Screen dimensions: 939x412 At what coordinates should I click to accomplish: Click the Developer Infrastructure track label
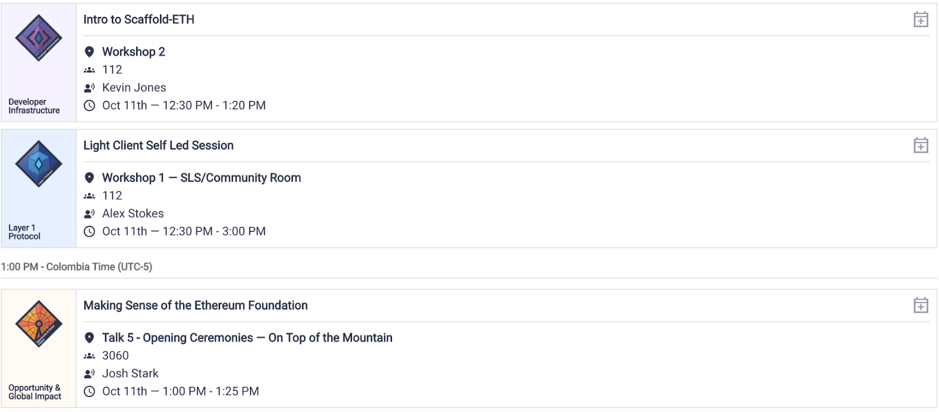(x=34, y=106)
